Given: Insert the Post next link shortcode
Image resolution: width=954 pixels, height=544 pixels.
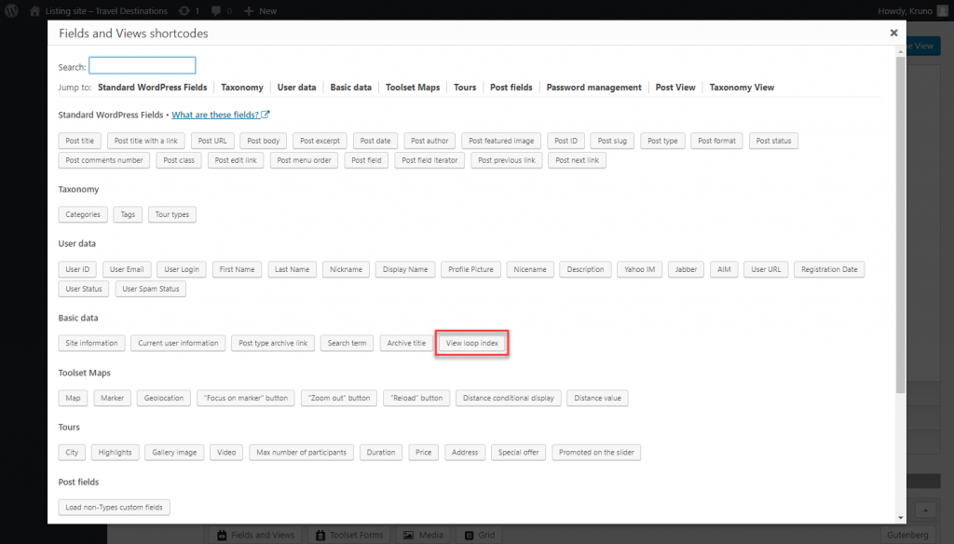Looking at the screenshot, I should [x=577, y=160].
